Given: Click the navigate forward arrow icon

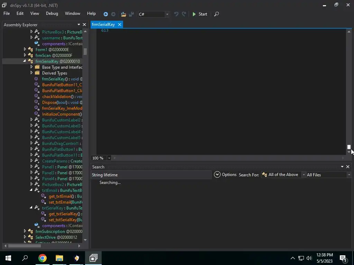Looking at the screenshot, I should (113, 14).
